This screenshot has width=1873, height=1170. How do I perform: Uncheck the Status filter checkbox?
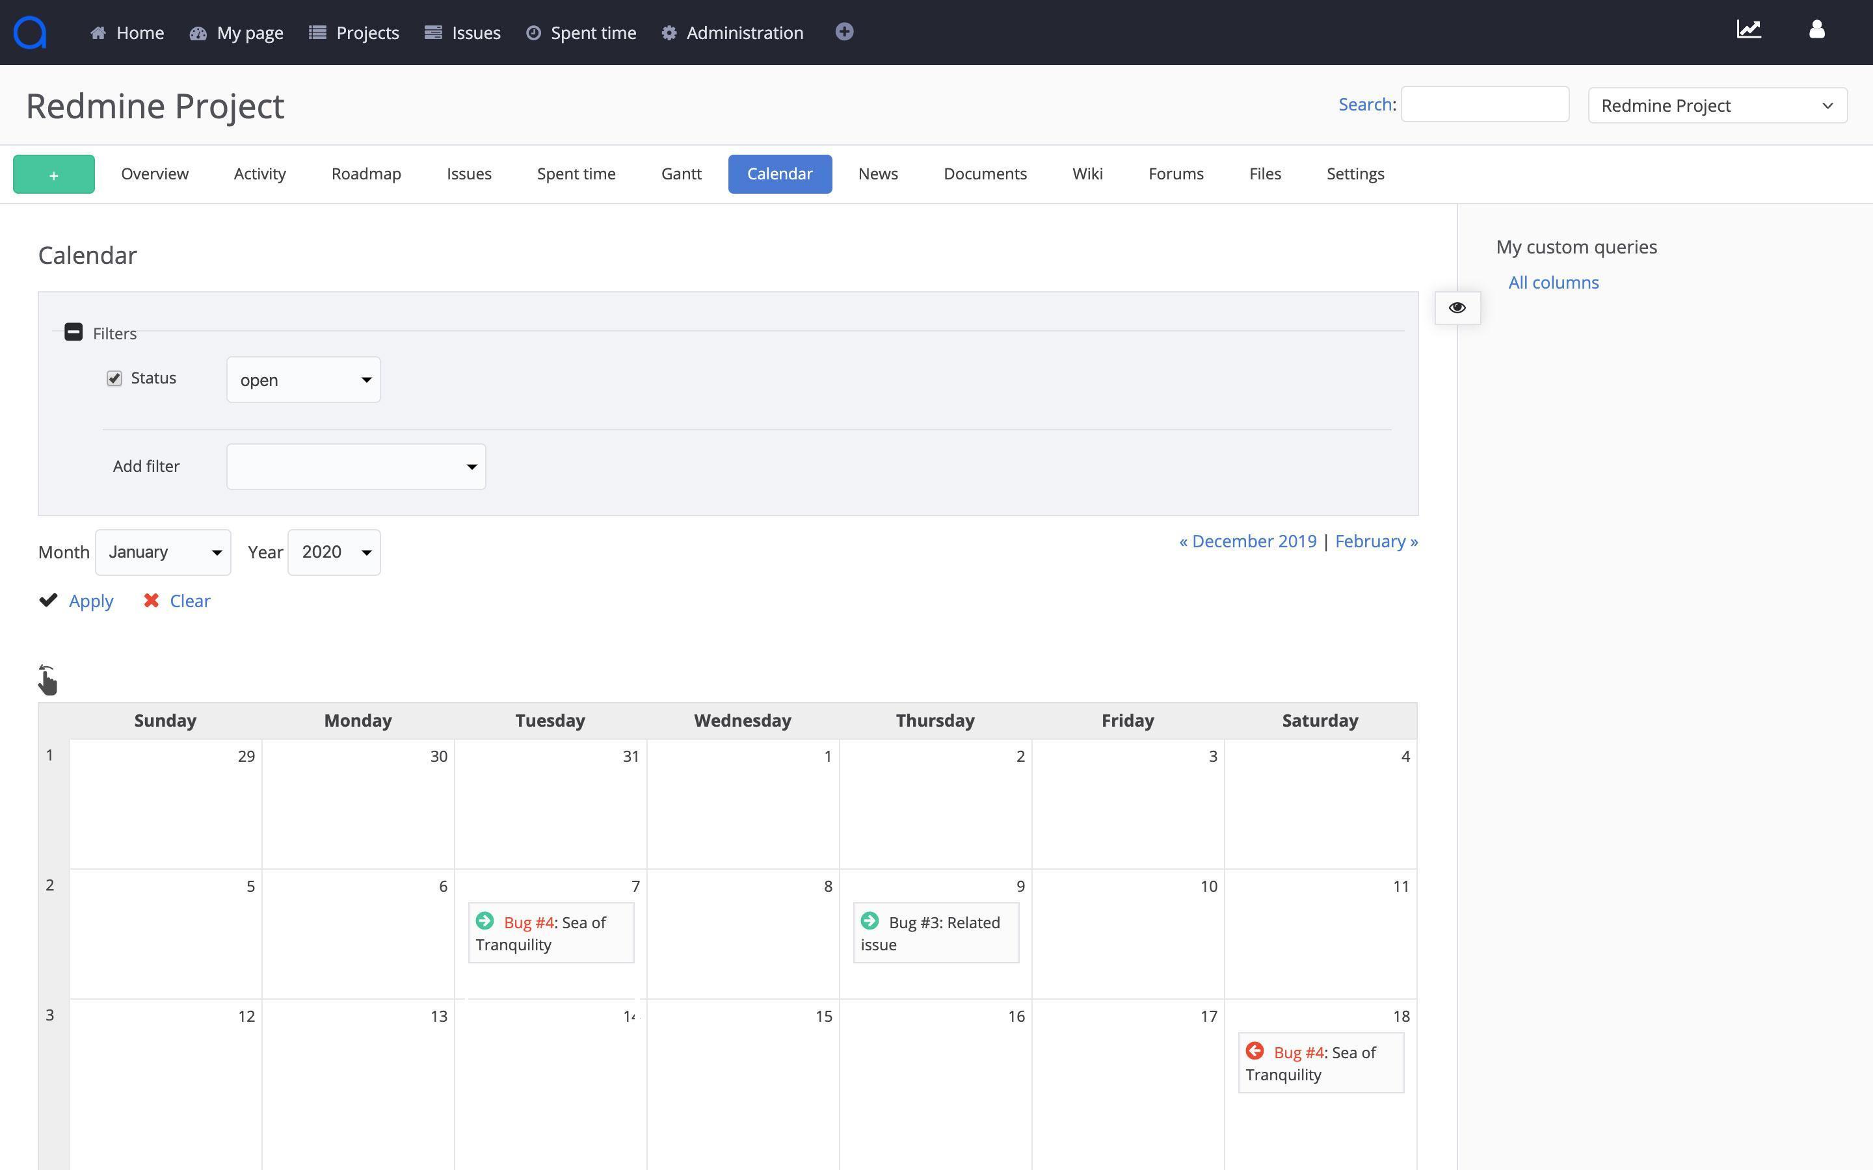114,378
